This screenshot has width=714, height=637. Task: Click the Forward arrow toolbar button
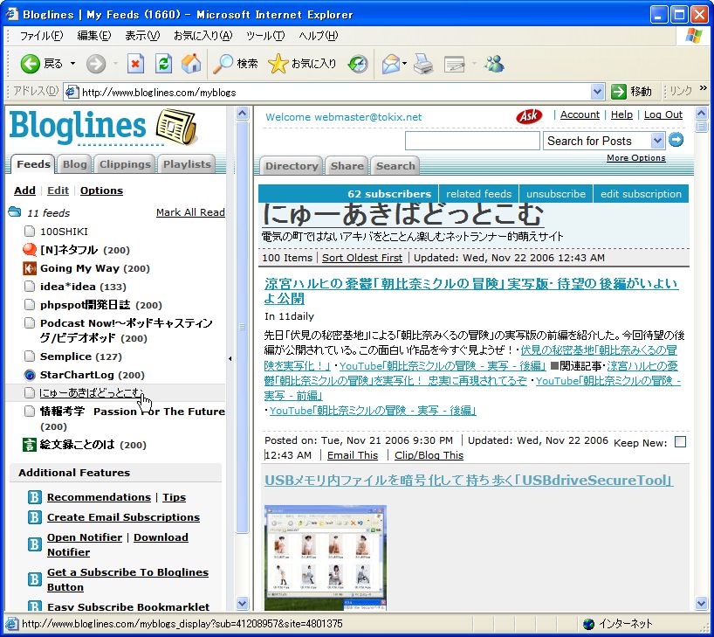96,64
